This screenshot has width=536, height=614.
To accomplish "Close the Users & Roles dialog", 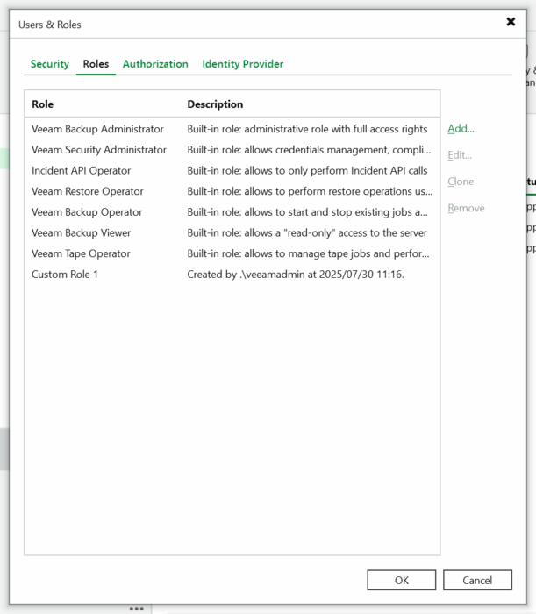I will (x=511, y=22).
